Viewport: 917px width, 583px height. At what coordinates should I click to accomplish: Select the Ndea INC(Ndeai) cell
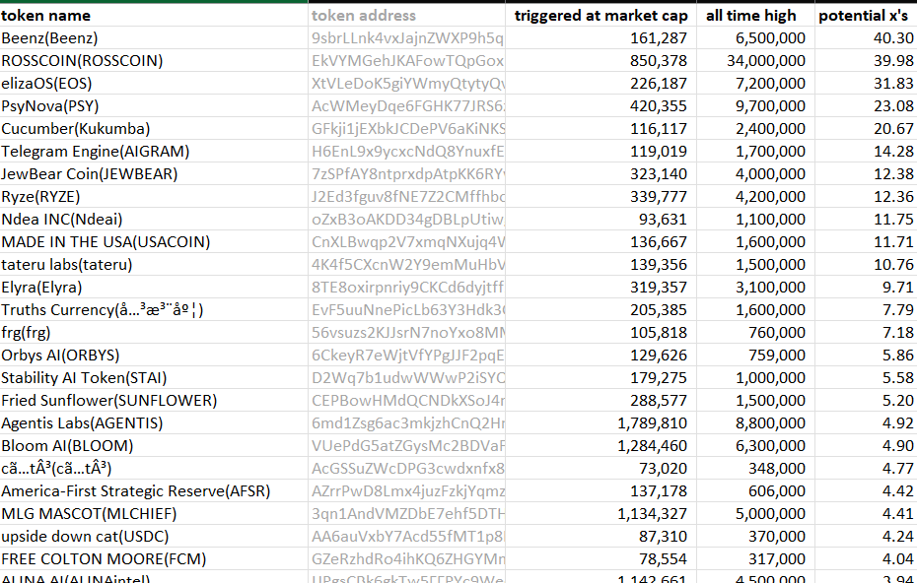point(154,219)
